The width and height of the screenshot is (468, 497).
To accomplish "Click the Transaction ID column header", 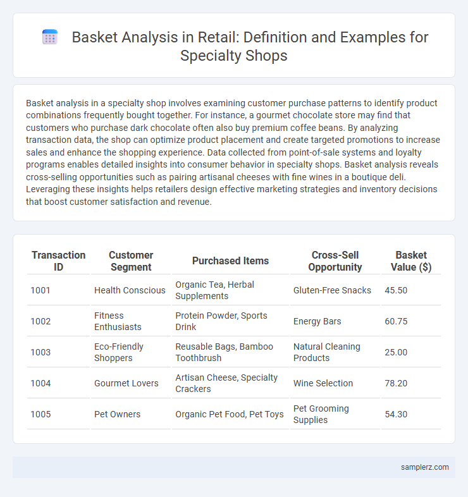I will pyautogui.click(x=58, y=261).
